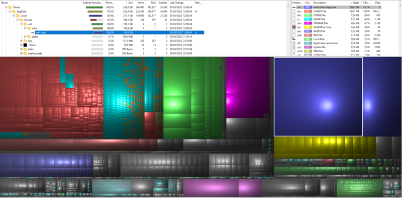
Task: Click the yellow WinRAR archive color swatch
Action: pyautogui.click(x=308, y=27)
